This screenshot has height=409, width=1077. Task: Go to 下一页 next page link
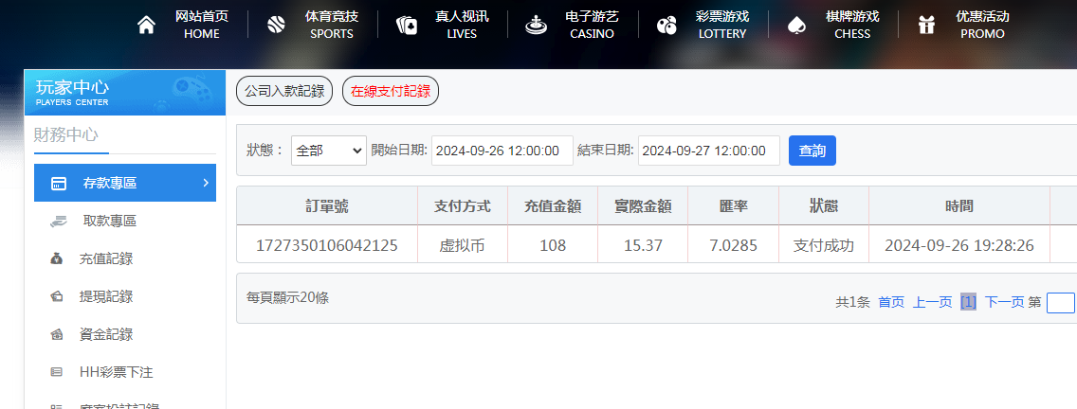click(x=1004, y=302)
